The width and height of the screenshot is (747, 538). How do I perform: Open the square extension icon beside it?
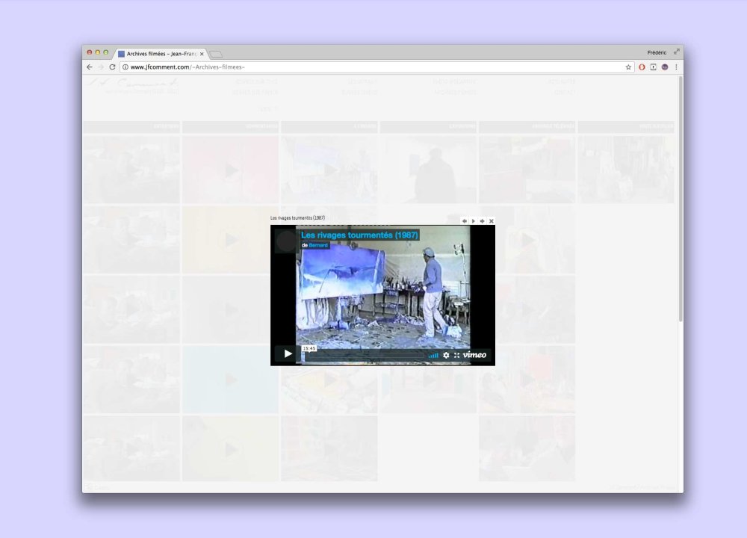653,67
